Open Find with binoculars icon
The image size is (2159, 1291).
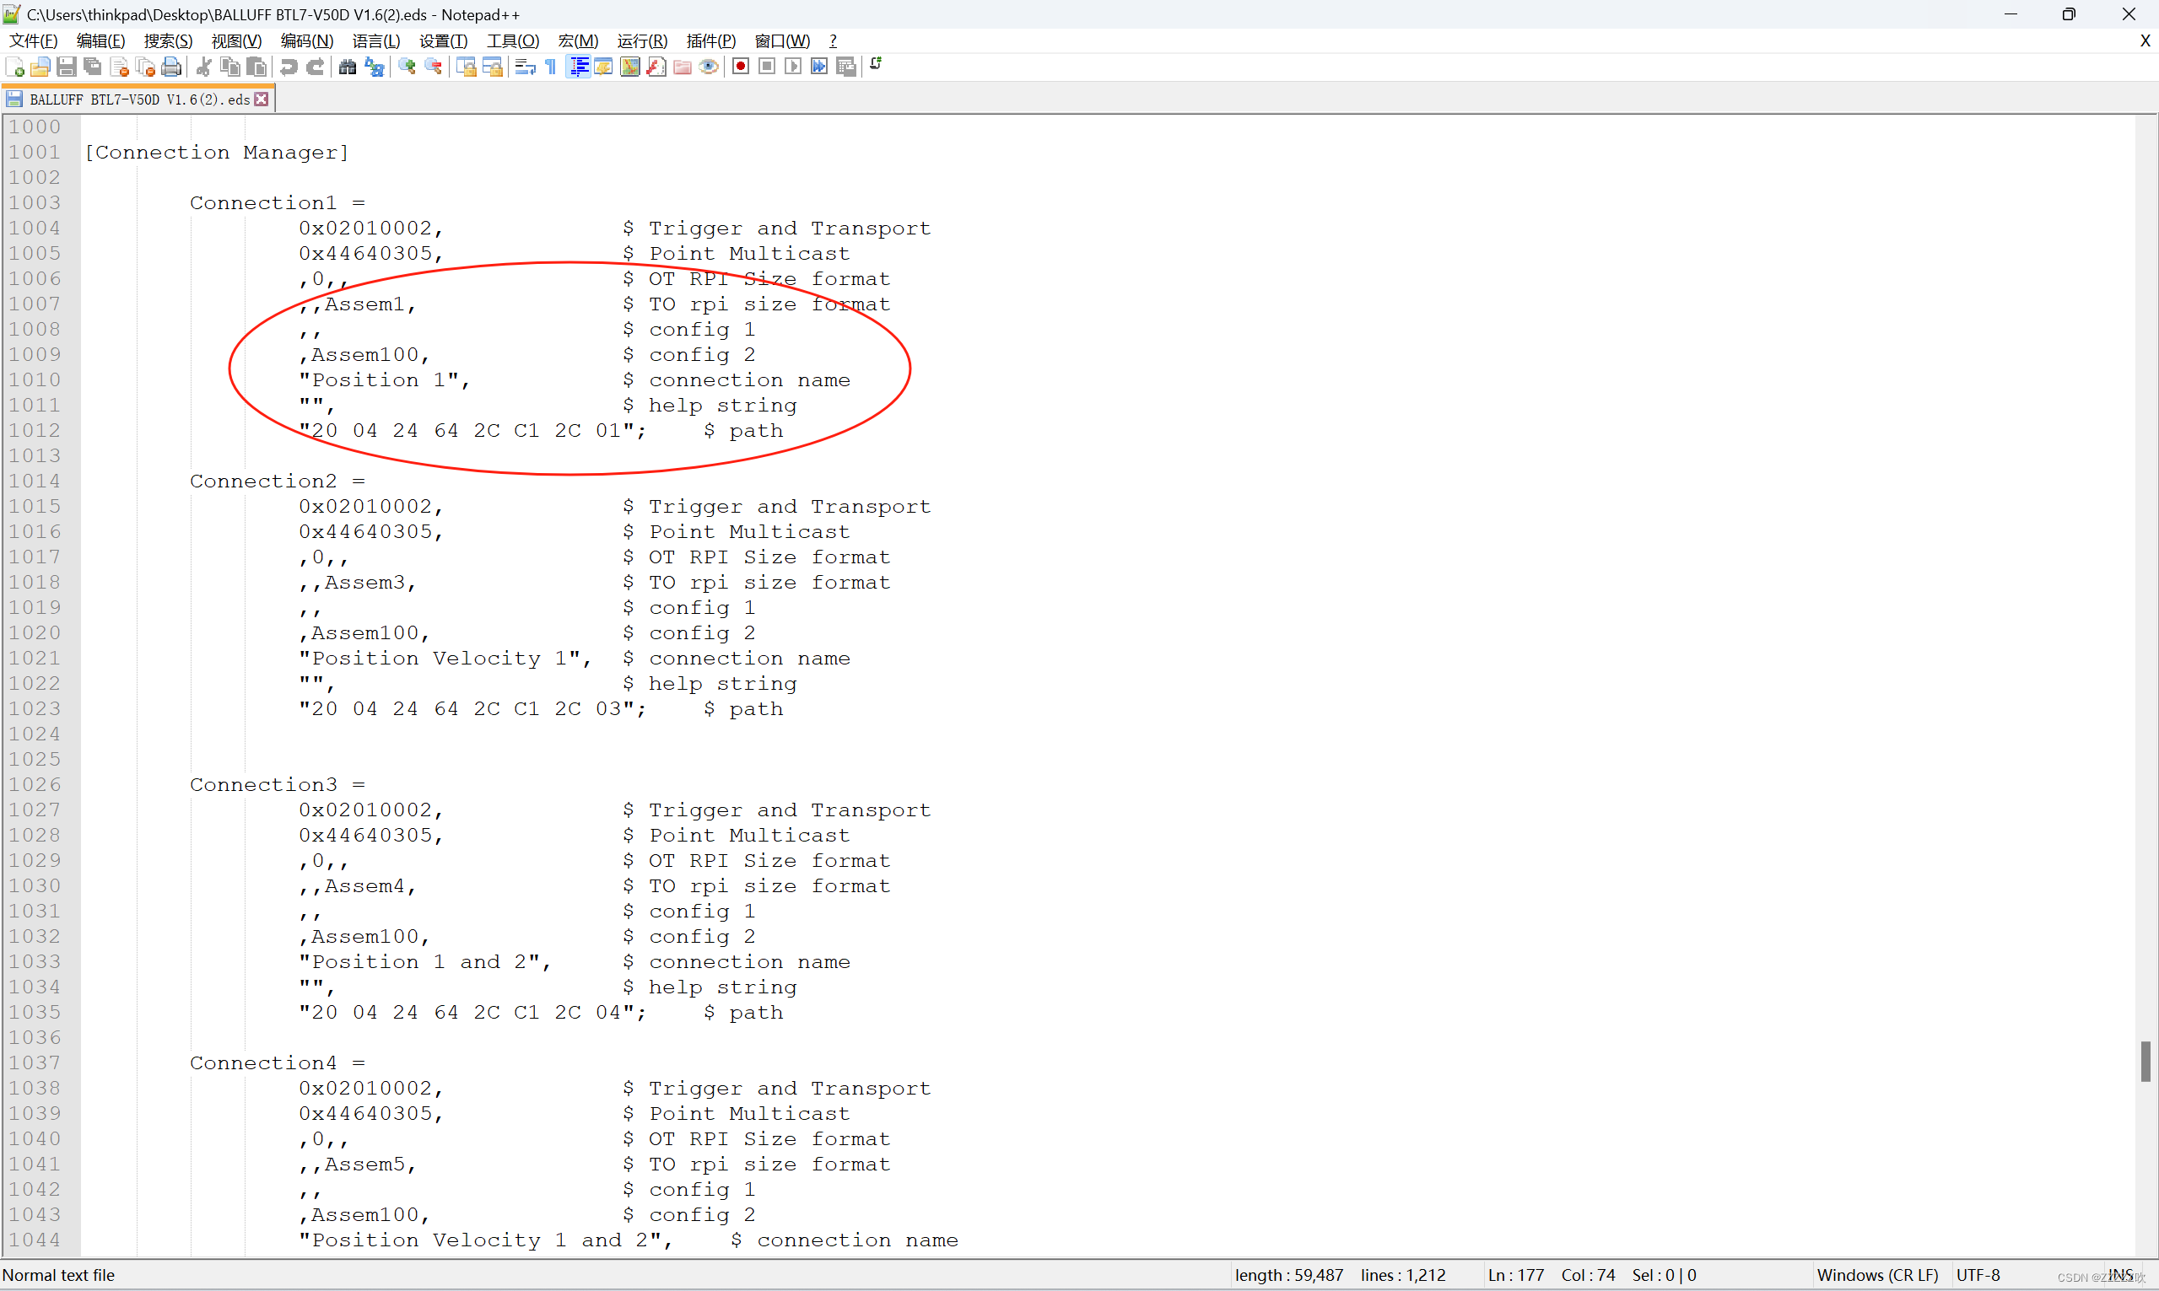coord(348,67)
